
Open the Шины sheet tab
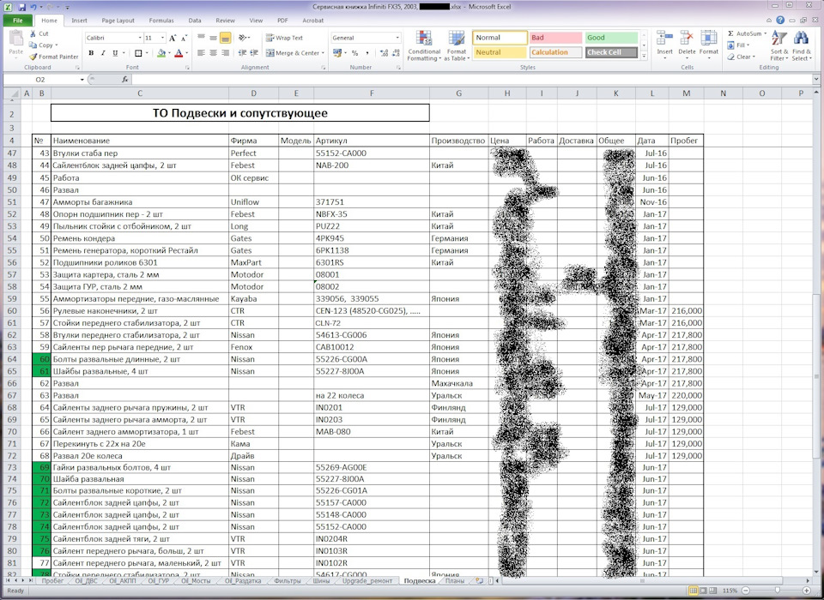[x=320, y=580]
